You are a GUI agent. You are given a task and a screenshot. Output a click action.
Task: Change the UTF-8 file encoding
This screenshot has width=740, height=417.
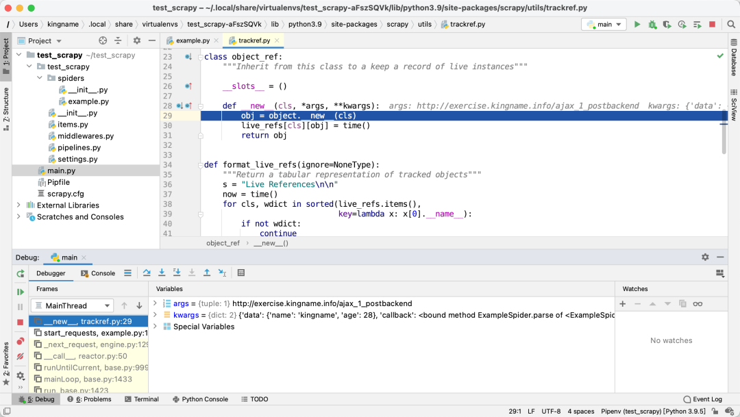[551, 412]
